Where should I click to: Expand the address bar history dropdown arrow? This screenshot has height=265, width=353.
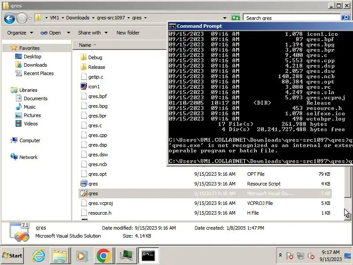(225, 18)
